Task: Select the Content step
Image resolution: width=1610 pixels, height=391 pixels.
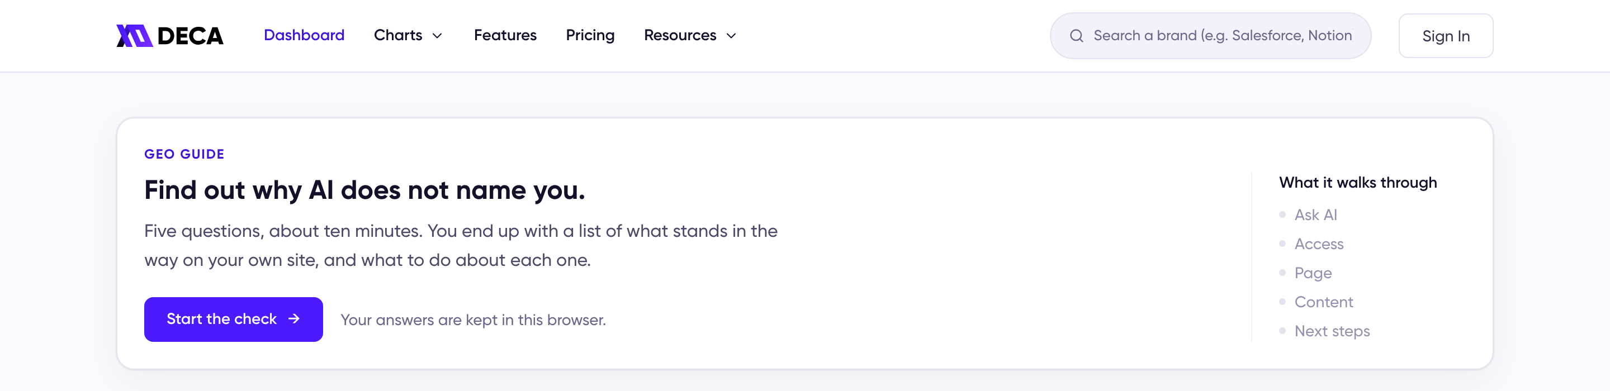Action: [1323, 302]
